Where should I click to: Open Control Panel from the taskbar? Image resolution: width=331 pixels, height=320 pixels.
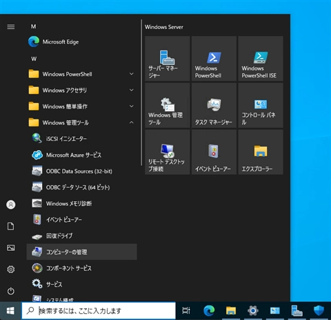click(x=275, y=311)
